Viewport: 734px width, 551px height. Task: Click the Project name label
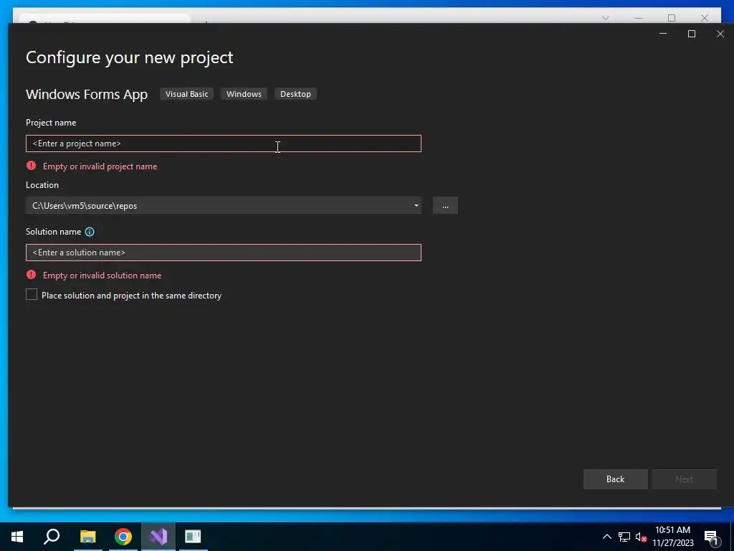coord(51,122)
